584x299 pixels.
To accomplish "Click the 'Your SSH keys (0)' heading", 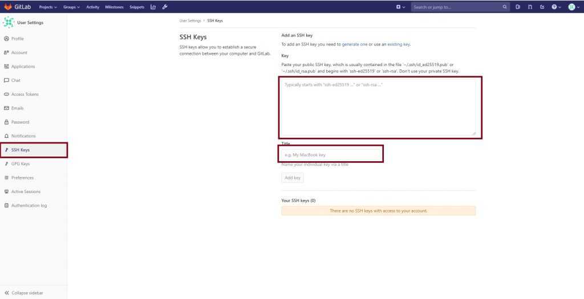I will pos(298,200).
